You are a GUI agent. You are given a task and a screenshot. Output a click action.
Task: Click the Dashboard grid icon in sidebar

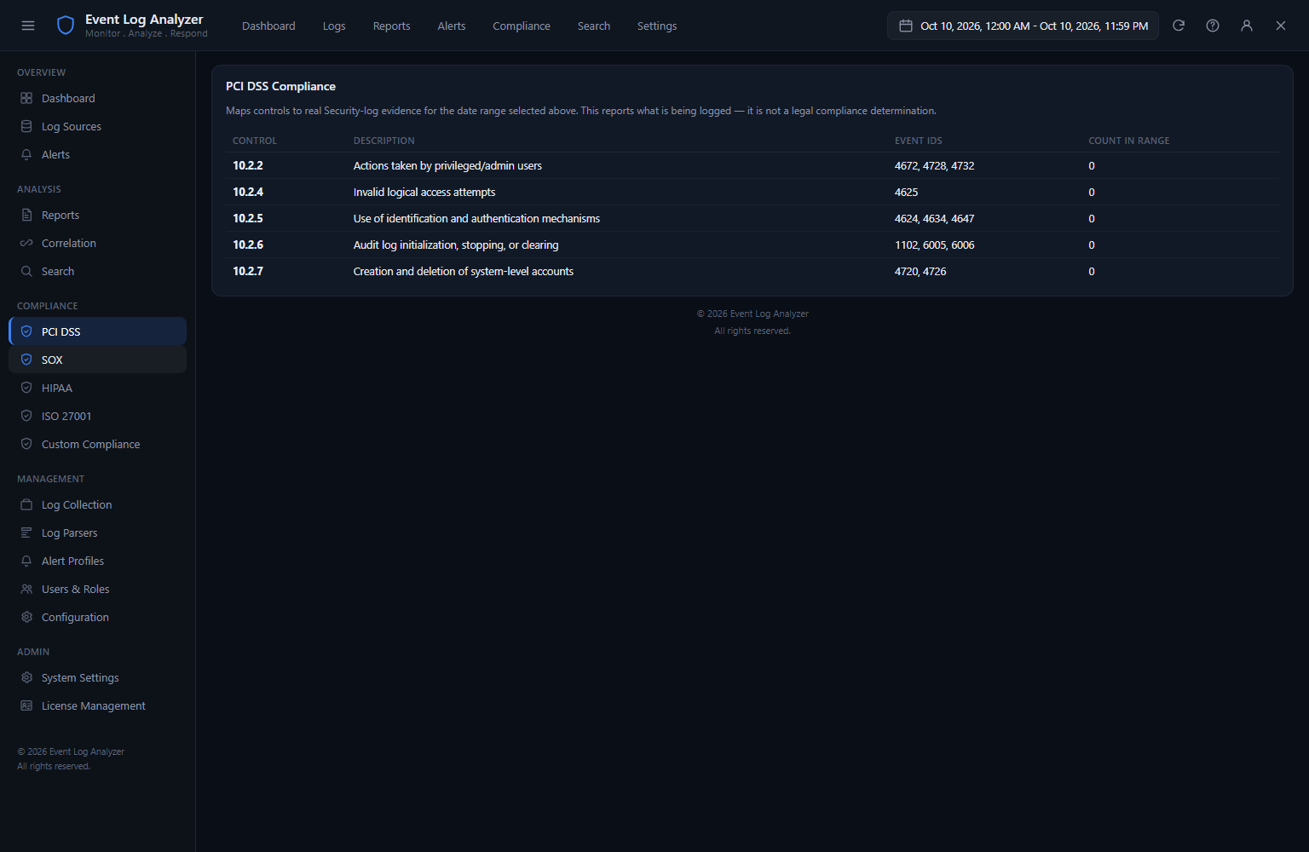click(x=26, y=98)
